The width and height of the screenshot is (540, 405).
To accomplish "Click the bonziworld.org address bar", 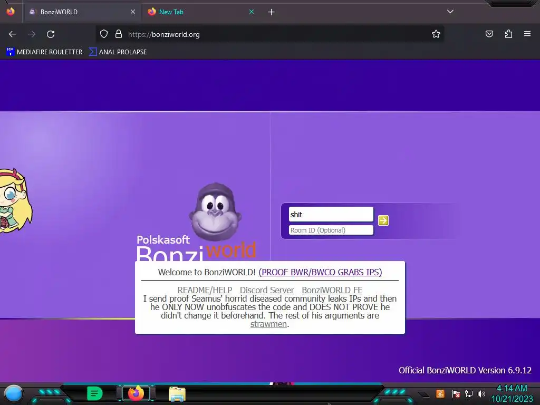I will point(269,34).
